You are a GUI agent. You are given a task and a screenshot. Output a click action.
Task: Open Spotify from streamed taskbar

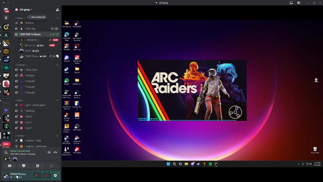click(x=210, y=164)
